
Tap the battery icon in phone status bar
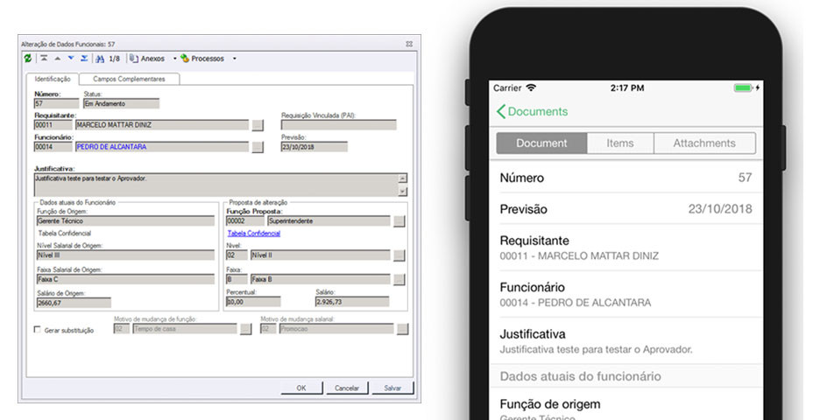coord(743,88)
